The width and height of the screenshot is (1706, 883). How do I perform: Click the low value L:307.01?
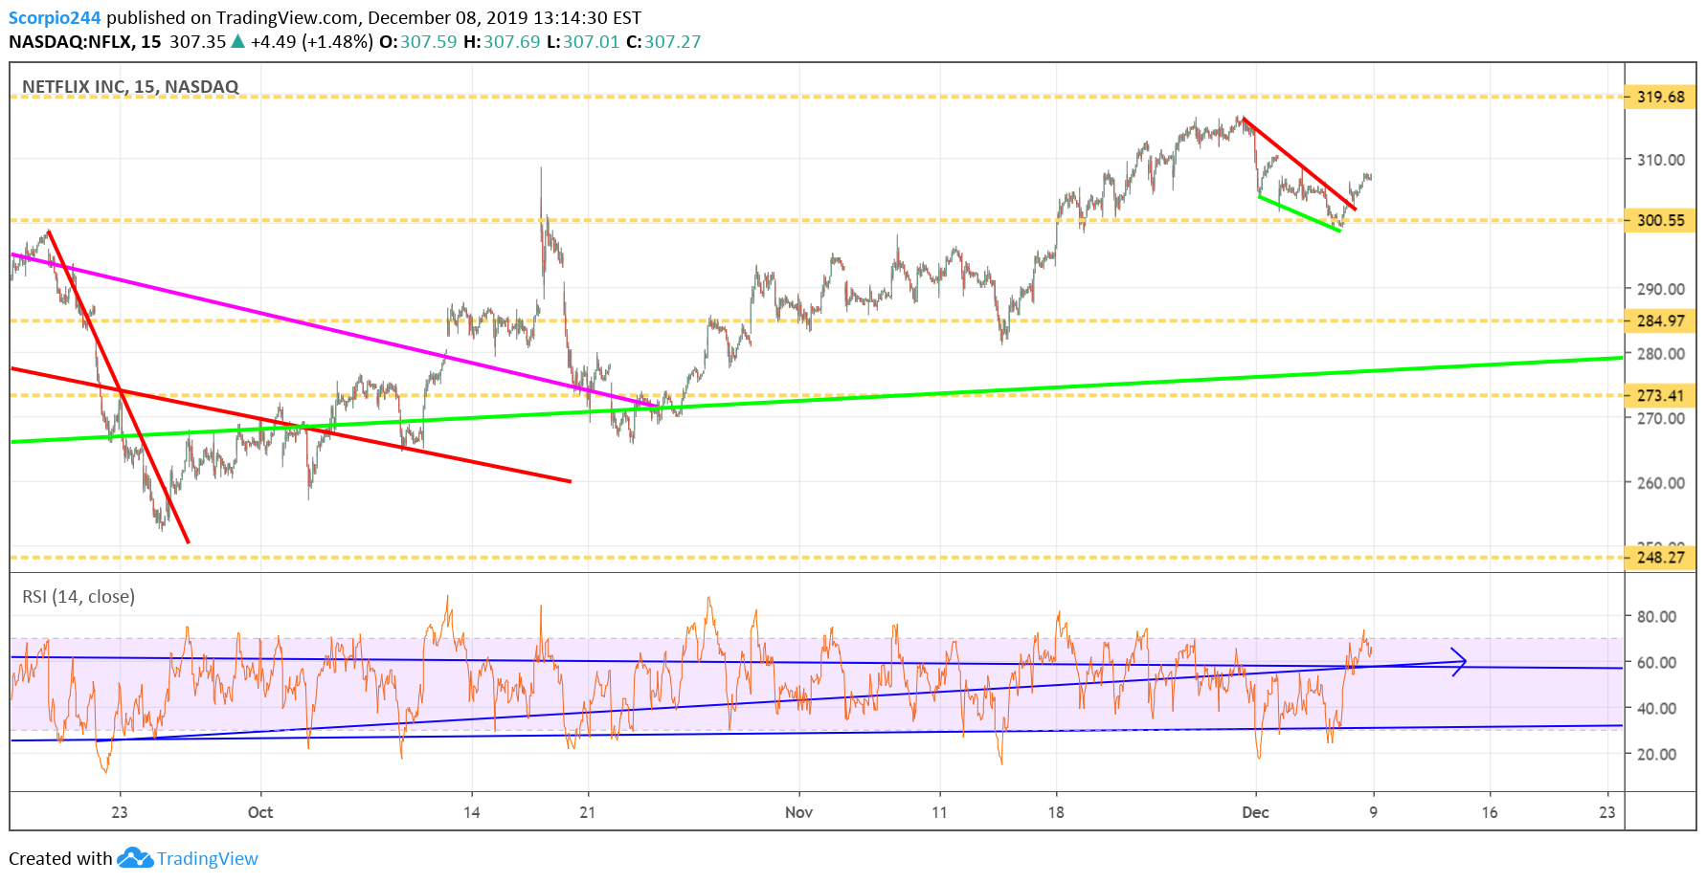click(x=583, y=42)
